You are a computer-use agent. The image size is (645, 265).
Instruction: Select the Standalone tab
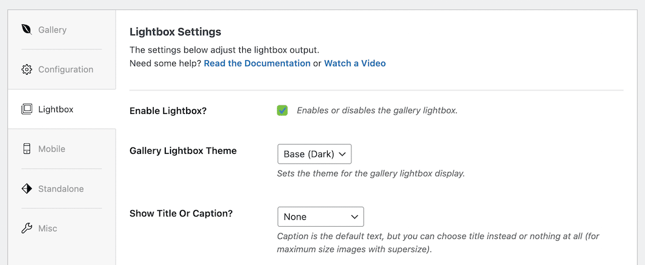click(x=61, y=189)
